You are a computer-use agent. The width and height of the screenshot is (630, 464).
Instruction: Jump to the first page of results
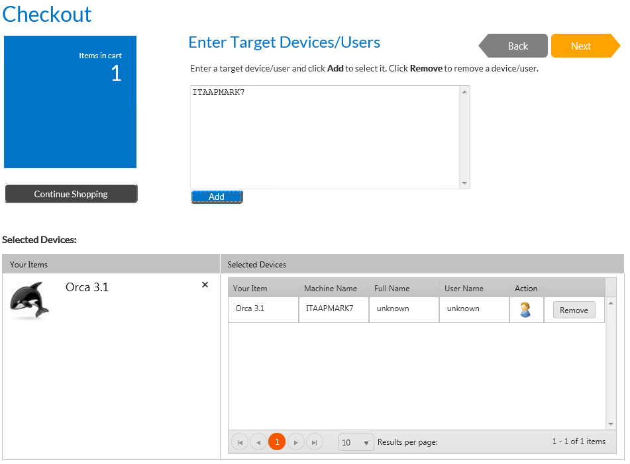click(x=240, y=441)
